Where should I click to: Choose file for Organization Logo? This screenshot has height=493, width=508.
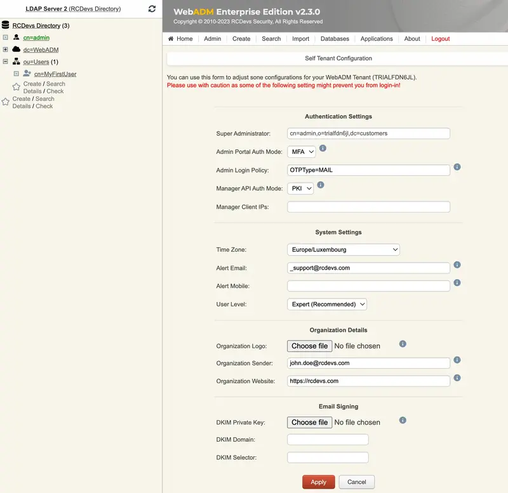point(309,346)
